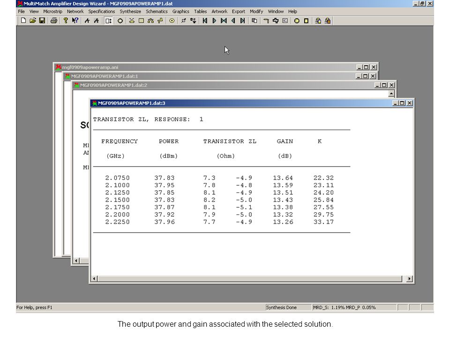Click right scroll arrow in dat:3 window
The image size is (450, 337).
pyautogui.click(x=410, y=278)
